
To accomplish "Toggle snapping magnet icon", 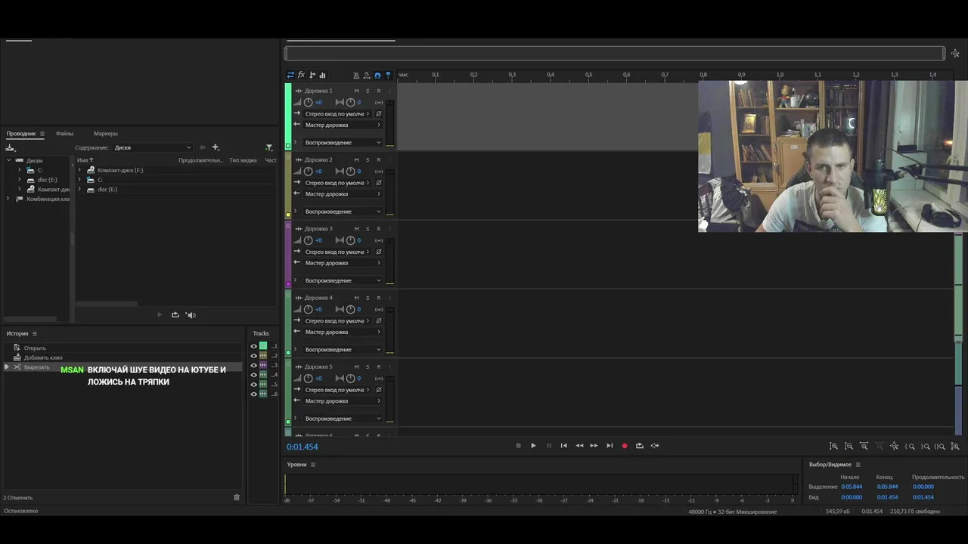I will tap(377, 75).
